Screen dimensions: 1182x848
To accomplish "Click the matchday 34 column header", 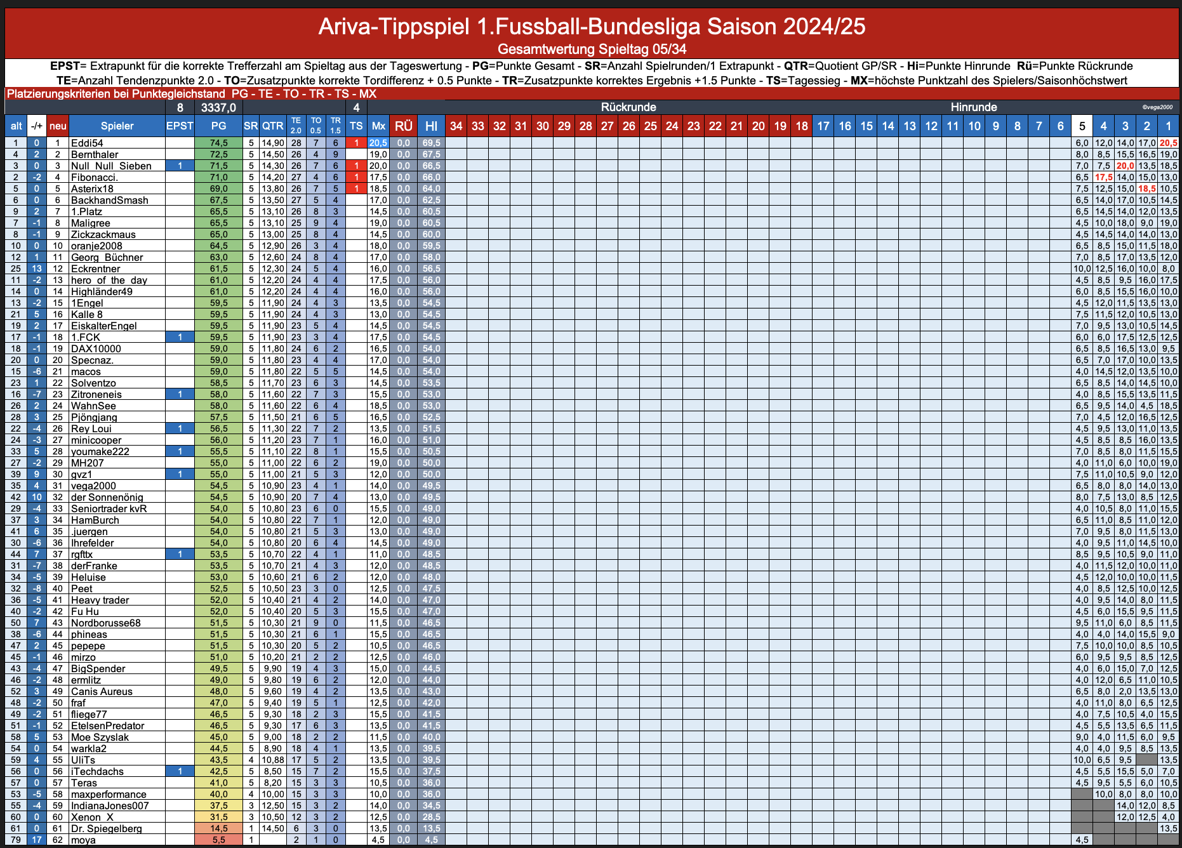I will point(456,126).
